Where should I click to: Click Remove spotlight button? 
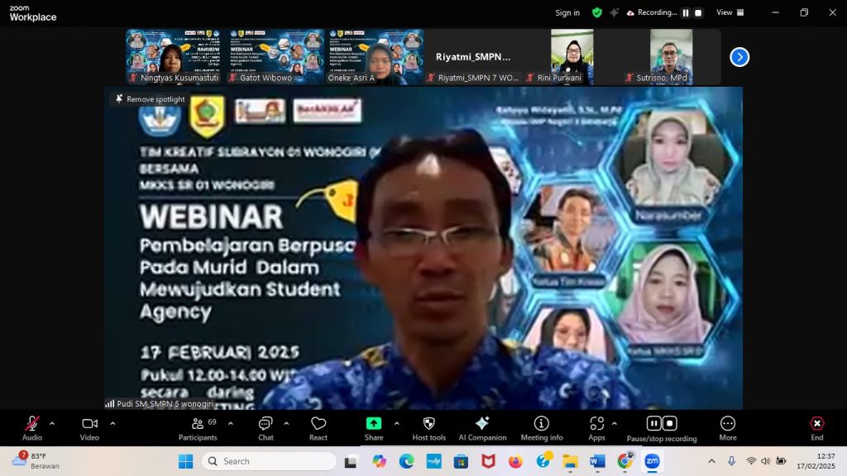(x=150, y=99)
